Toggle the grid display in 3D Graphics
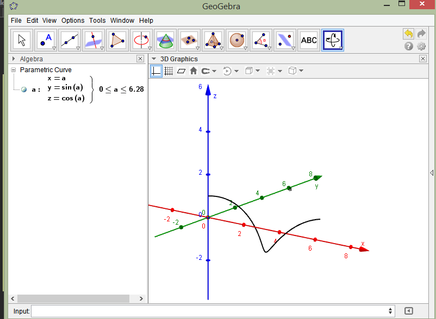Viewport: 436px width, 319px height. coord(169,71)
